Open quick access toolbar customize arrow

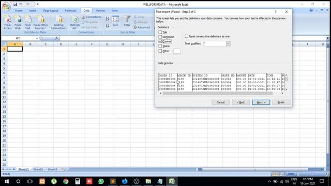point(38,4)
